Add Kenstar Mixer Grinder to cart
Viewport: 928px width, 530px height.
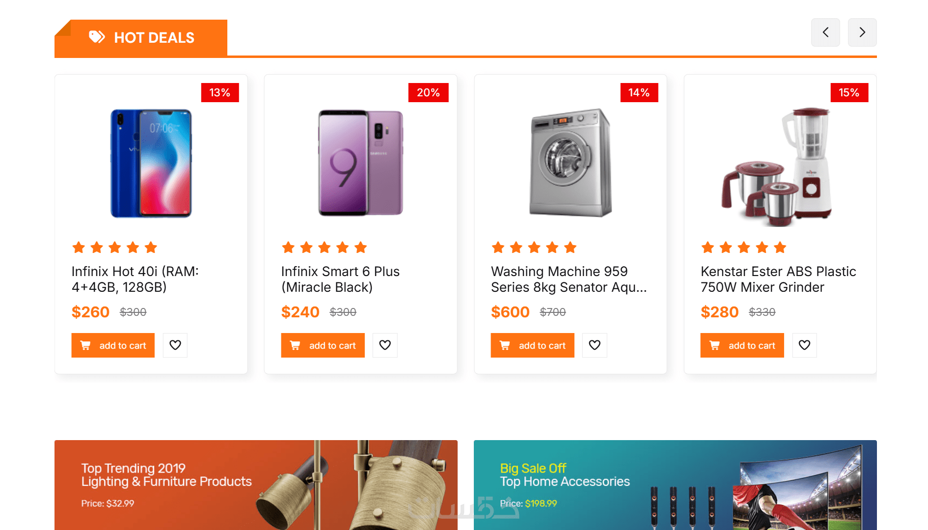742,345
